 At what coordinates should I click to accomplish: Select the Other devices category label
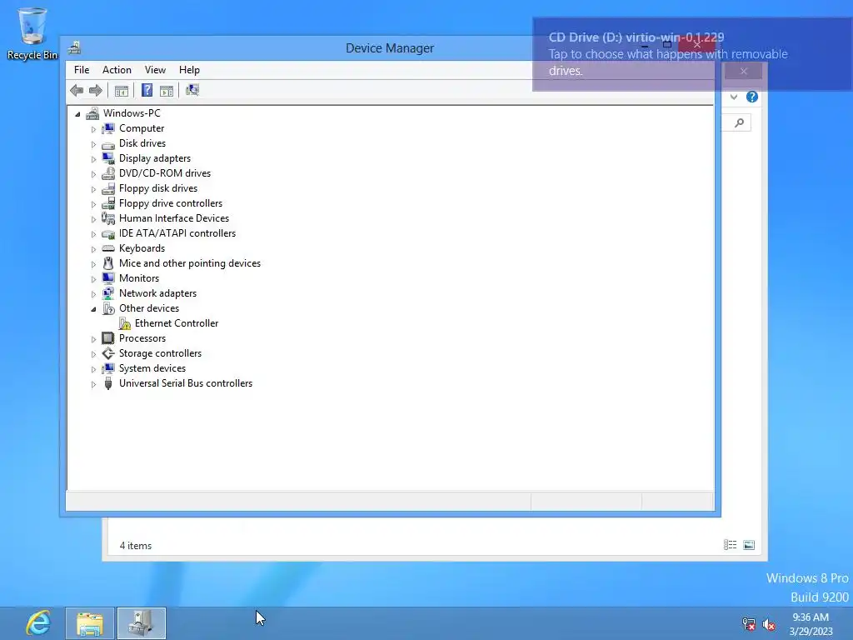click(149, 308)
